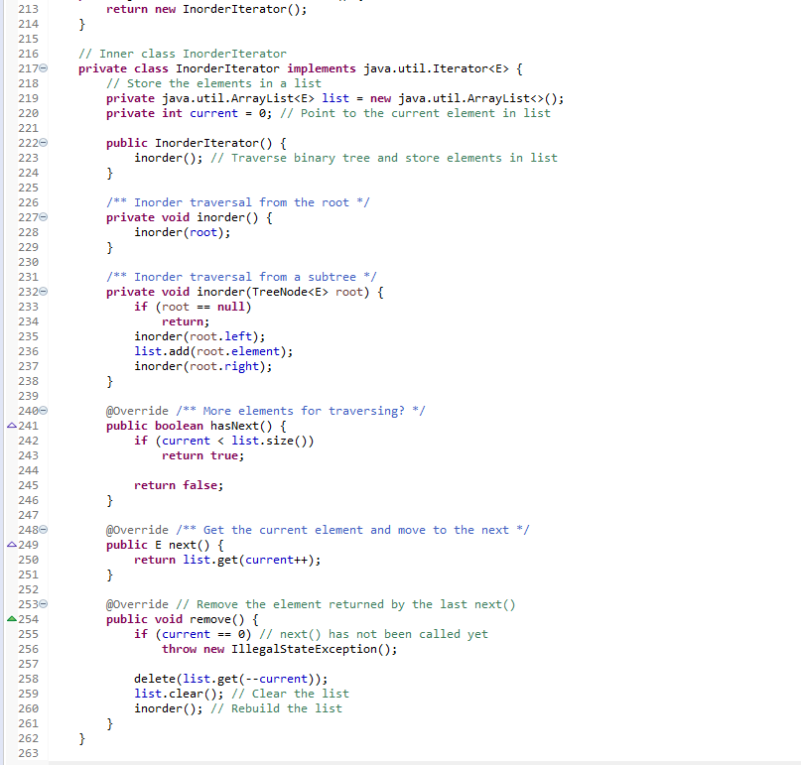The width and height of the screenshot is (801, 765).
Task: Click the comment reading Inner class InorderIterator
Action: [183, 53]
